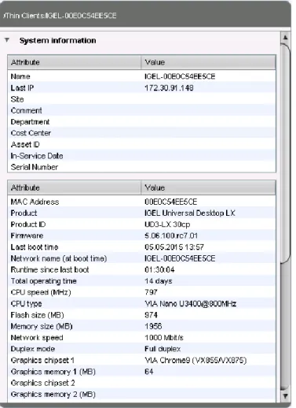Select Graphics chipset 1 label
The image size is (296, 408).
(42, 360)
